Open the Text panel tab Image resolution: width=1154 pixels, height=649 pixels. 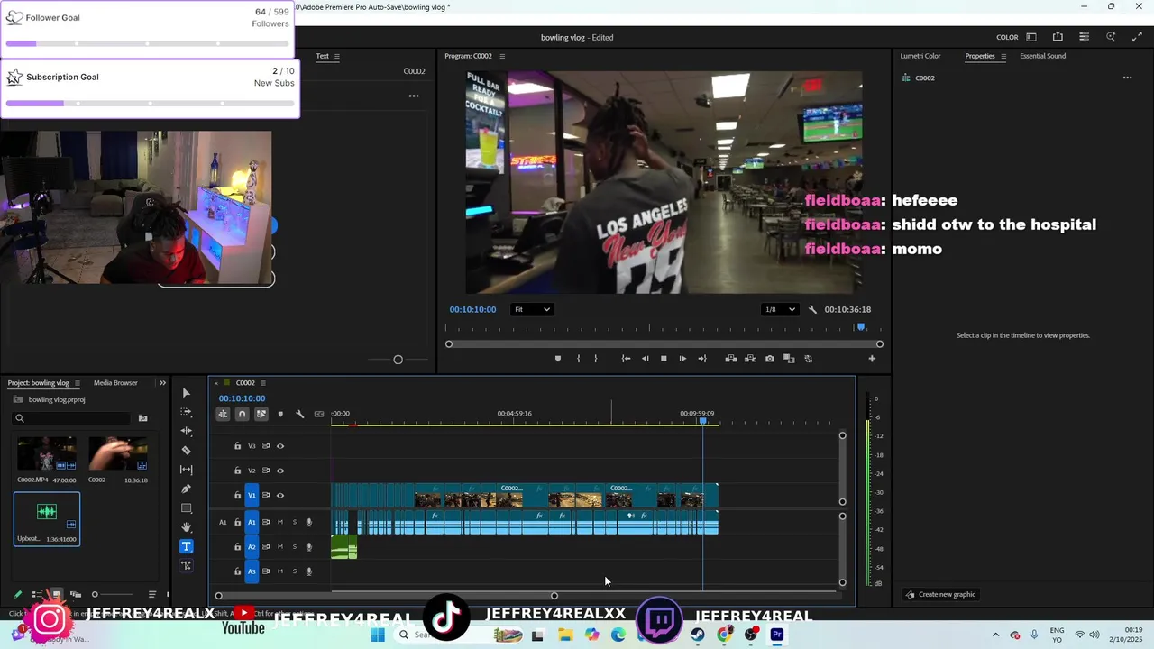[322, 56]
